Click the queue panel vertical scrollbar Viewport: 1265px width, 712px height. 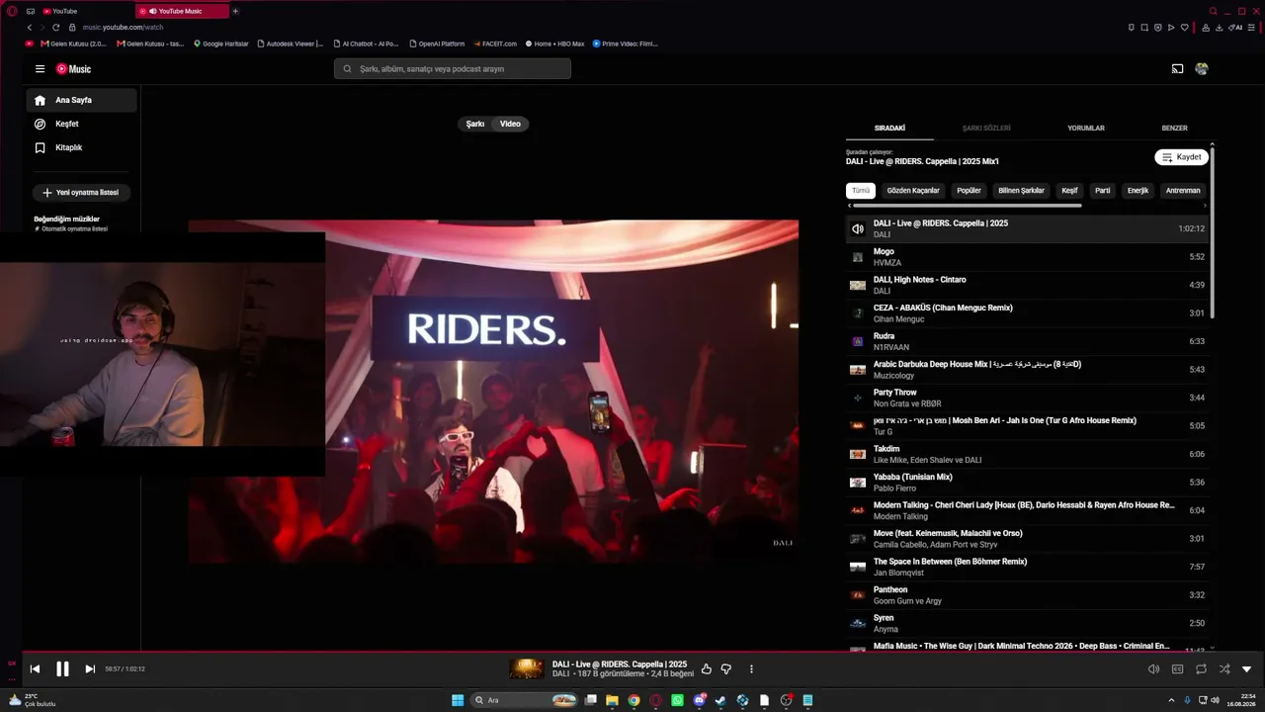(1212, 232)
